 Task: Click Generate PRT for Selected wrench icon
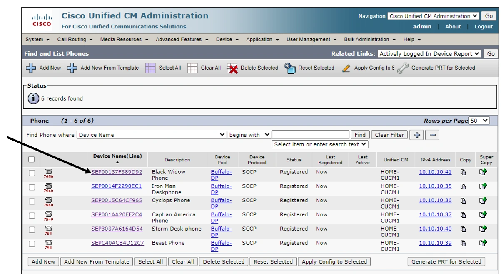click(x=403, y=68)
